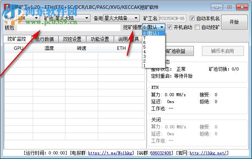
Task: Click the 温度 column header
Action: tap(49, 48)
